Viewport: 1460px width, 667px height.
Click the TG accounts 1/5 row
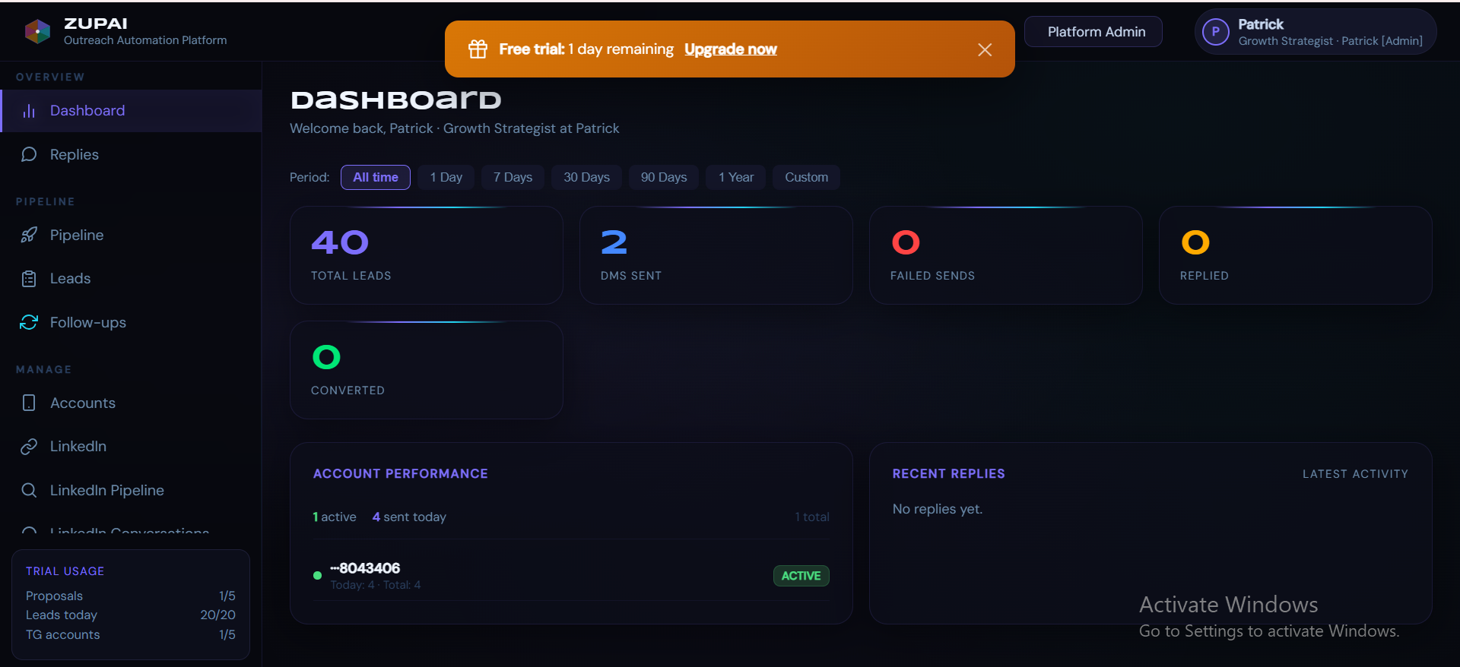(131, 634)
